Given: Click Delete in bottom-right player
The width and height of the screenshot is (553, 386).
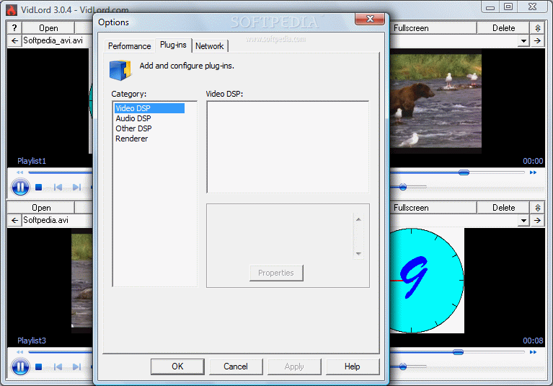Looking at the screenshot, I should [503, 208].
